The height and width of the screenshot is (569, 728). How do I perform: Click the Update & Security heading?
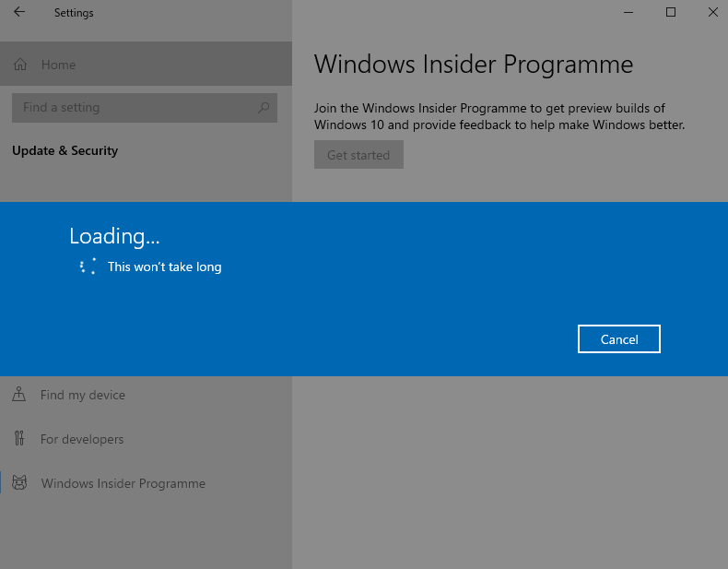pos(65,150)
